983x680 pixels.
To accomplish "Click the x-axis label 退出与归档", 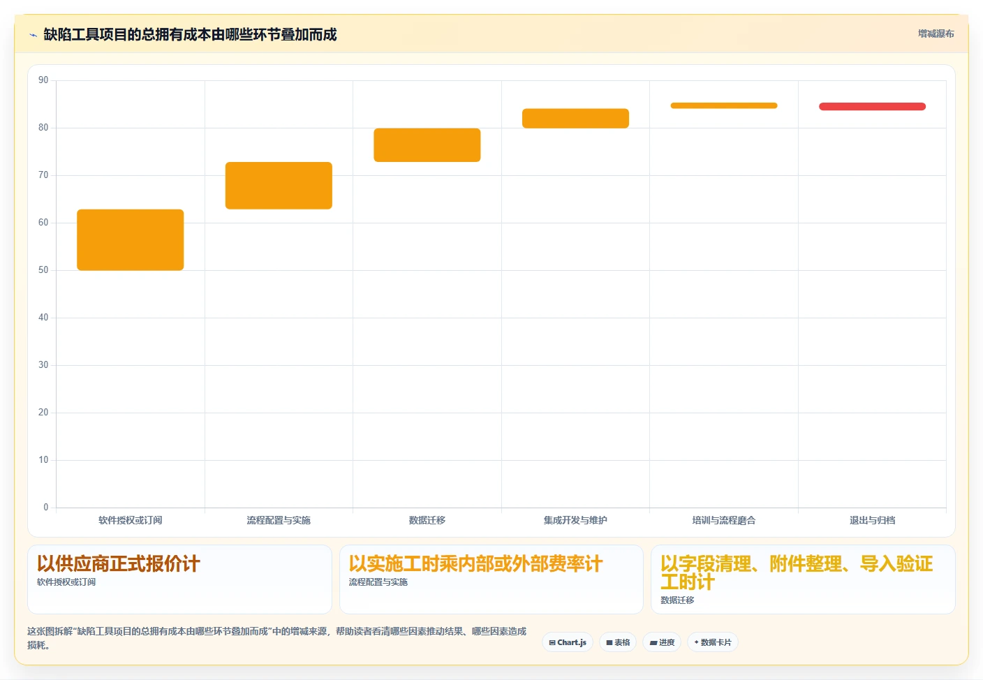I will click(x=872, y=520).
